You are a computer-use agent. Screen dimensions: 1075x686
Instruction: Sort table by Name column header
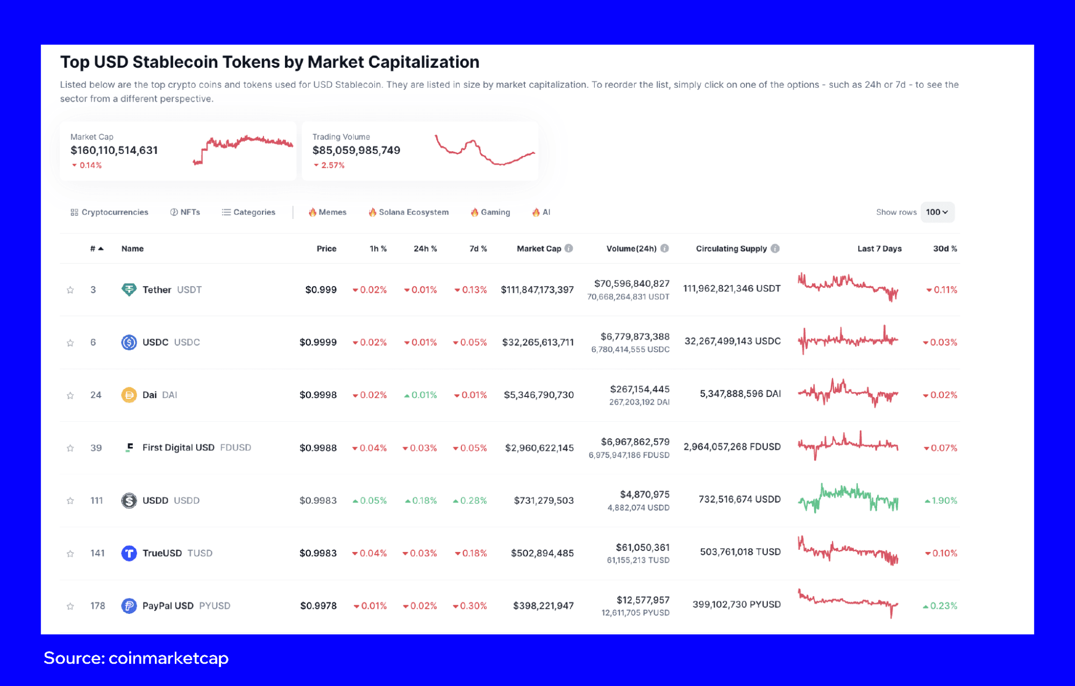click(x=132, y=249)
